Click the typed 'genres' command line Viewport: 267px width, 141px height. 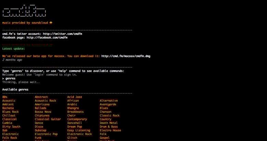coord(9,78)
